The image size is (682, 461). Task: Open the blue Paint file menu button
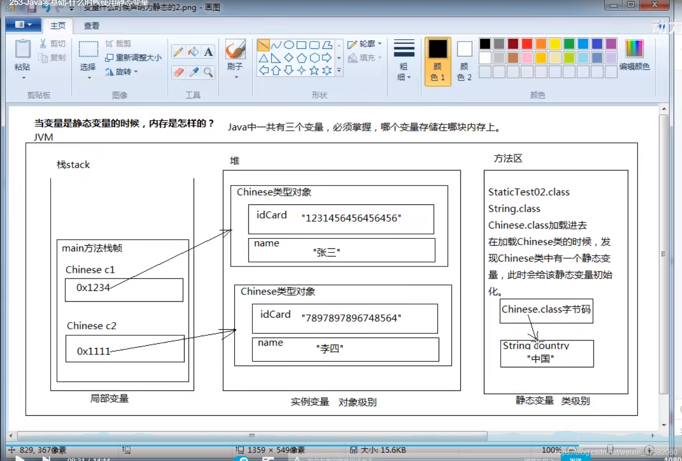point(24,25)
